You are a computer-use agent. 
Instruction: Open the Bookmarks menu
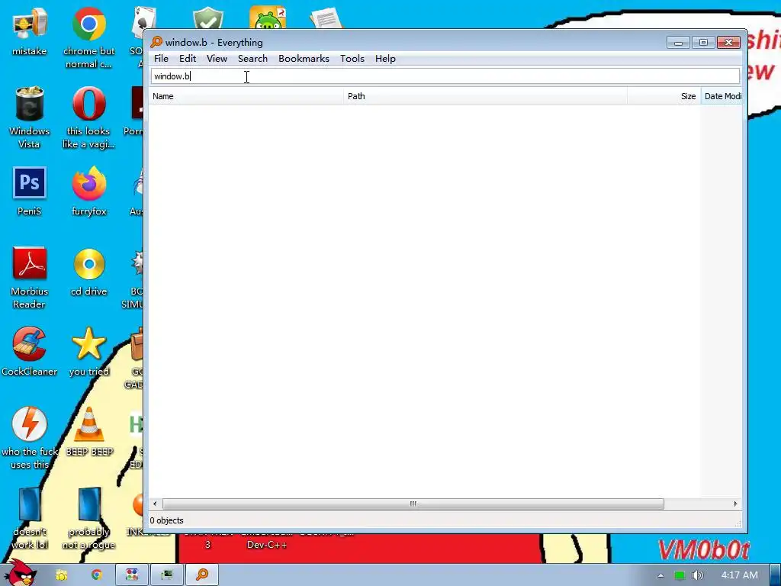tap(304, 58)
